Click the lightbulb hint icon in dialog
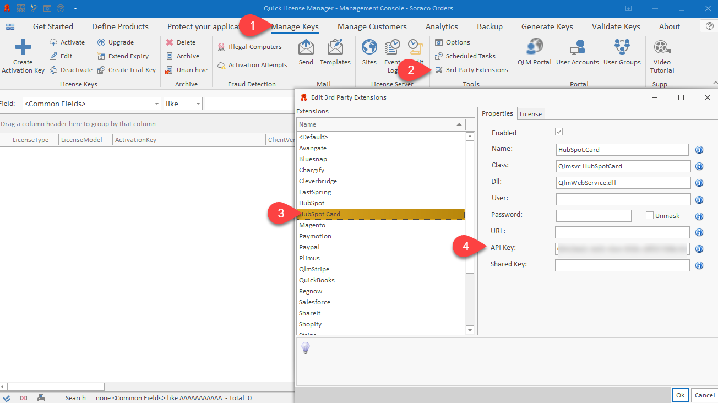The height and width of the screenshot is (403, 718). coord(306,347)
